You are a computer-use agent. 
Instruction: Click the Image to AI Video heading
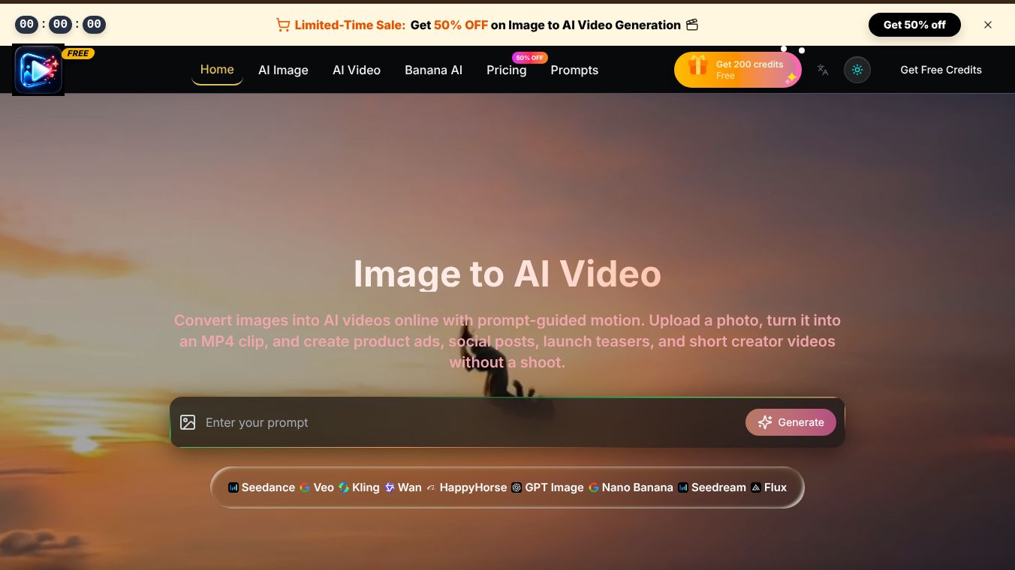coord(507,274)
